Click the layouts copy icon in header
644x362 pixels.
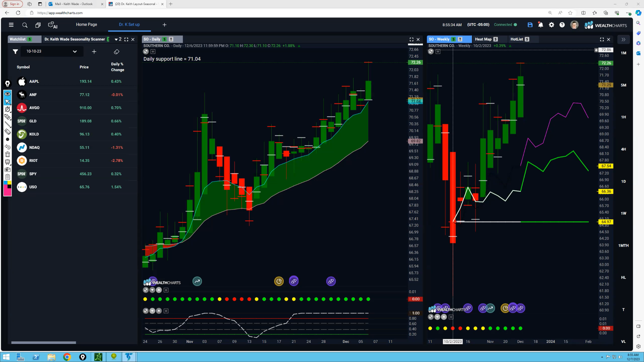point(38,25)
